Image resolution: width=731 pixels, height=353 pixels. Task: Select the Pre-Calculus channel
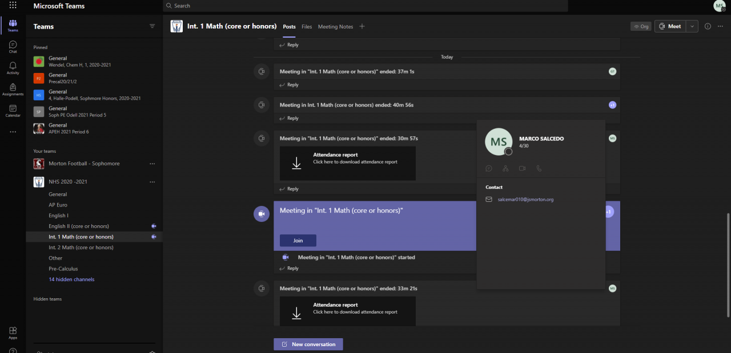tap(63, 269)
